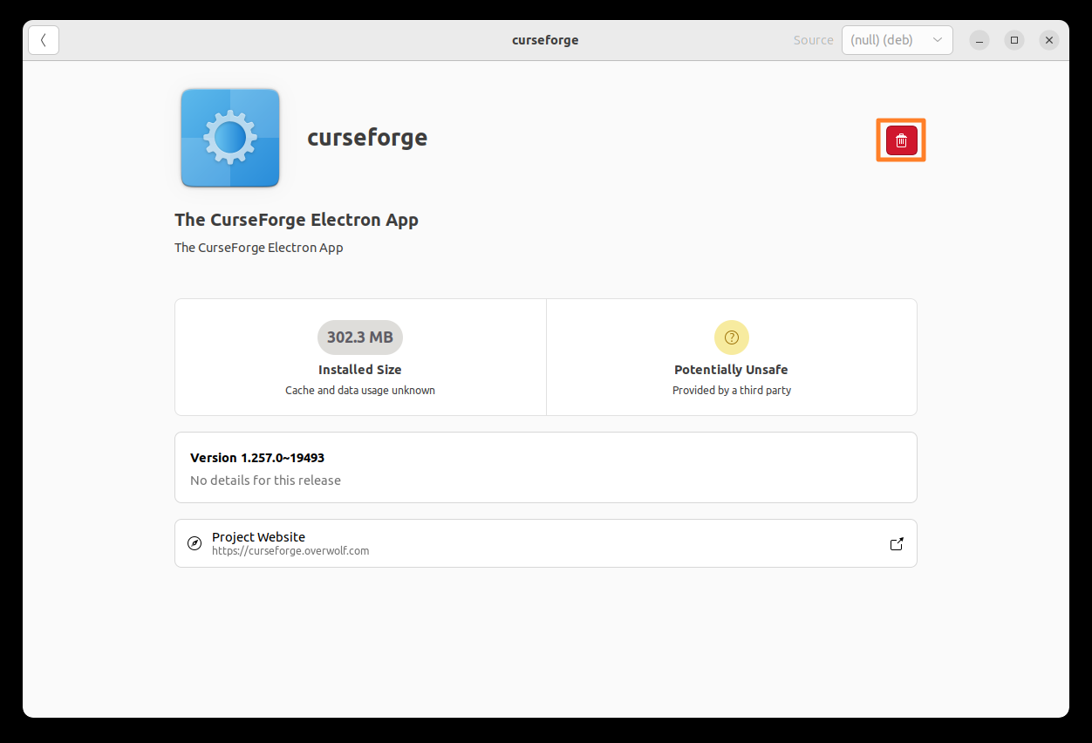Click the compass icon beside Project Website
Viewport: 1092px width, 743px height.
point(195,543)
